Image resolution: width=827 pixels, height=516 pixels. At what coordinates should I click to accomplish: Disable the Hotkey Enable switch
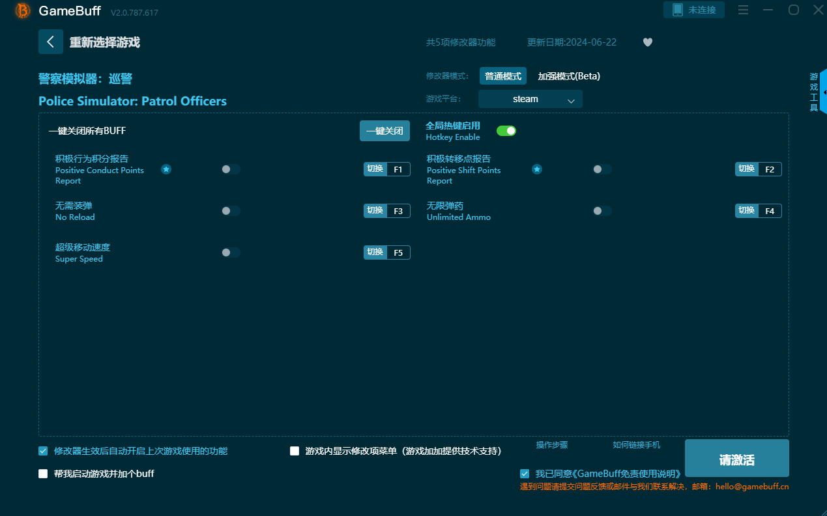point(506,131)
